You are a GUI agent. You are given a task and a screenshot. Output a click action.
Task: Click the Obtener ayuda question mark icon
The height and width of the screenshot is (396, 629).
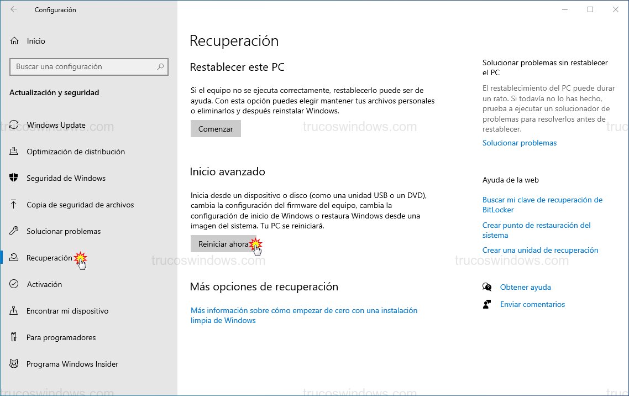[x=487, y=286]
